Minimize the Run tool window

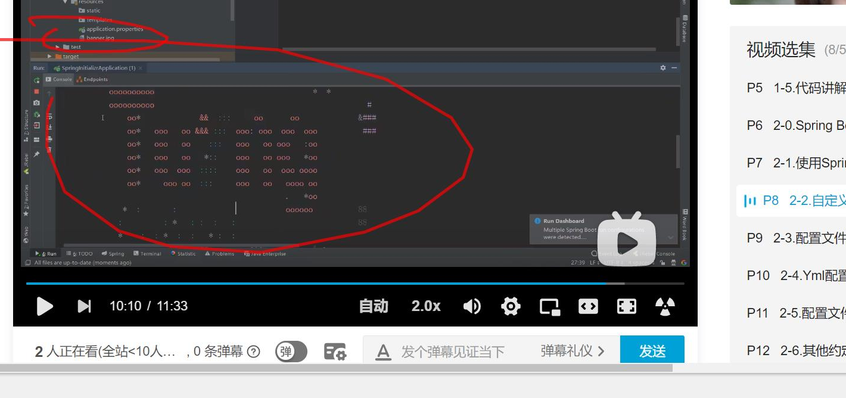[674, 68]
